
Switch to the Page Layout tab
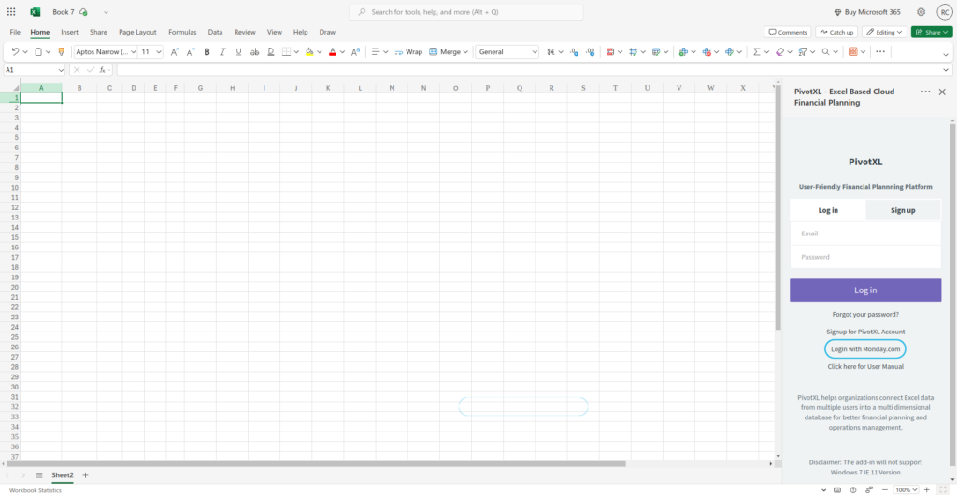pos(137,32)
